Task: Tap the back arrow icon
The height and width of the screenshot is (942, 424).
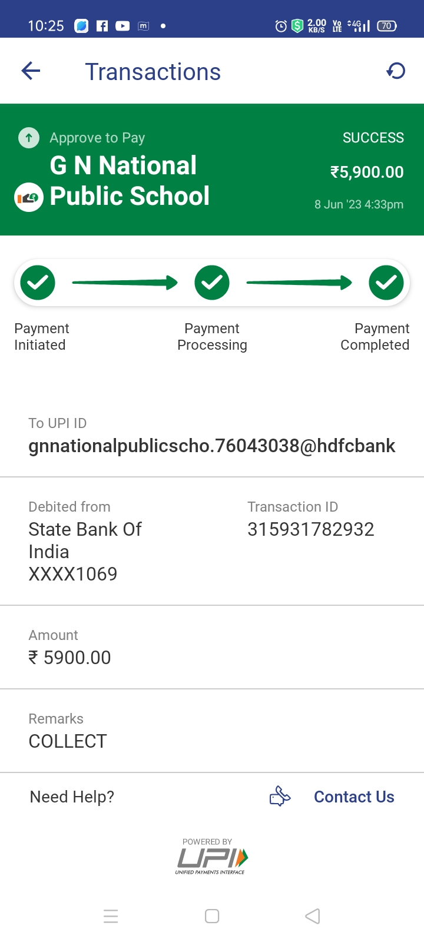Action: point(31,72)
